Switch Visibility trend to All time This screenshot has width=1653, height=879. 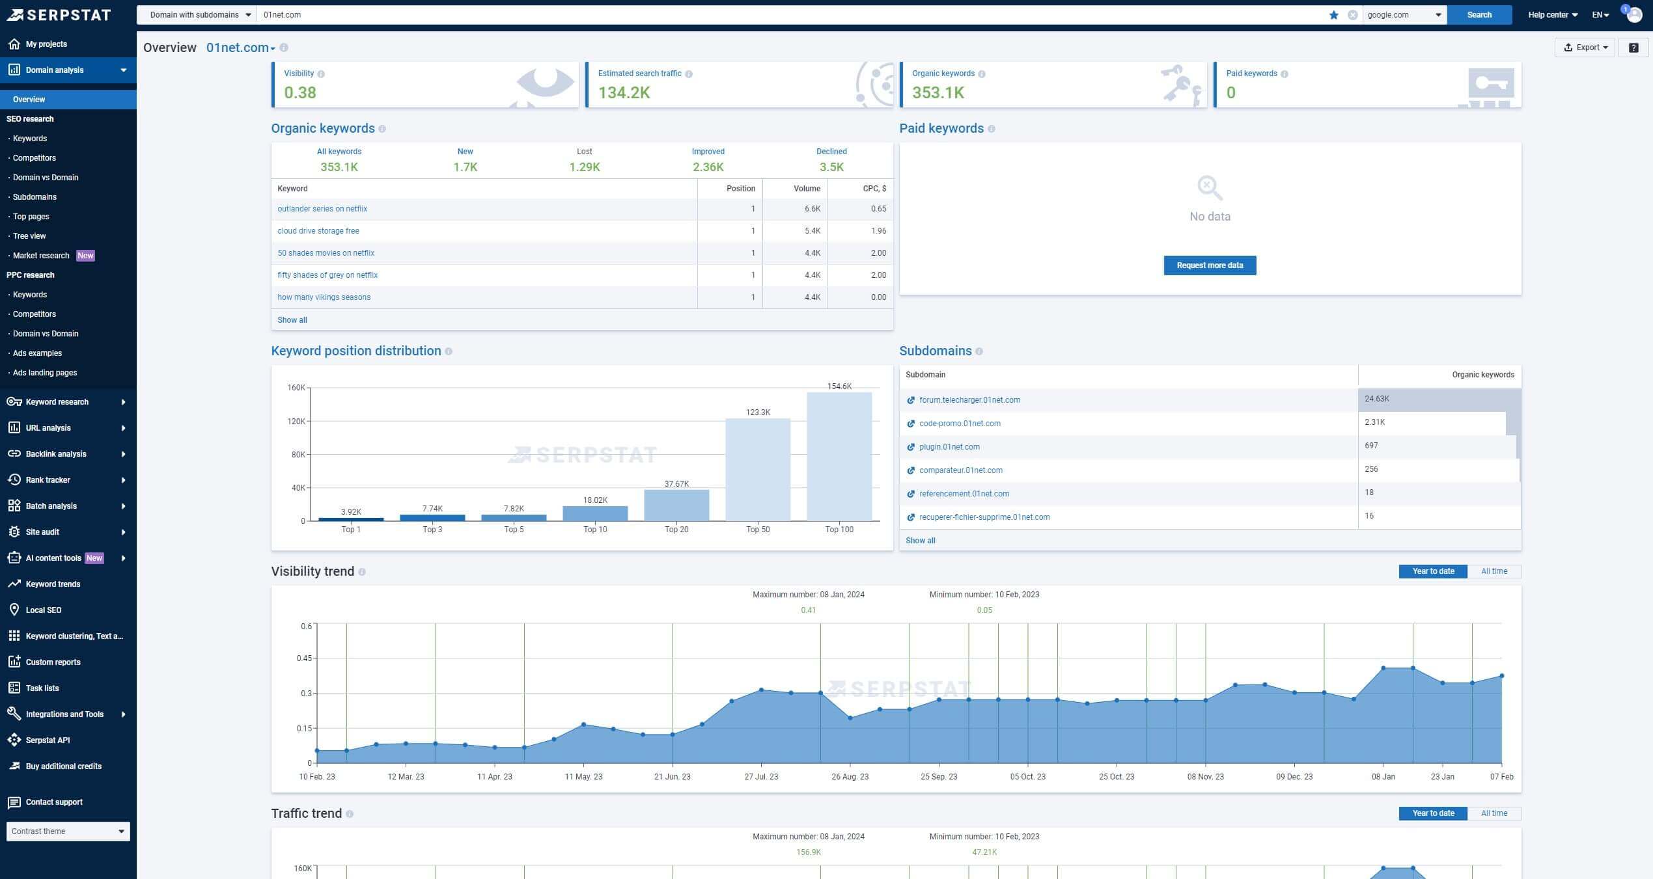(1494, 571)
